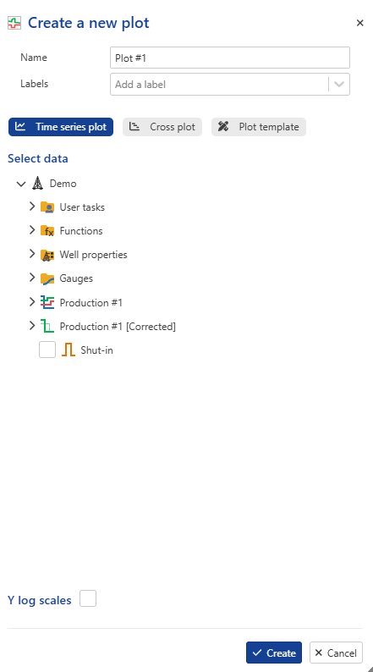The width and height of the screenshot is (373, 672).
Task: Select the Gauges folder icon
Action: [47, 278]
